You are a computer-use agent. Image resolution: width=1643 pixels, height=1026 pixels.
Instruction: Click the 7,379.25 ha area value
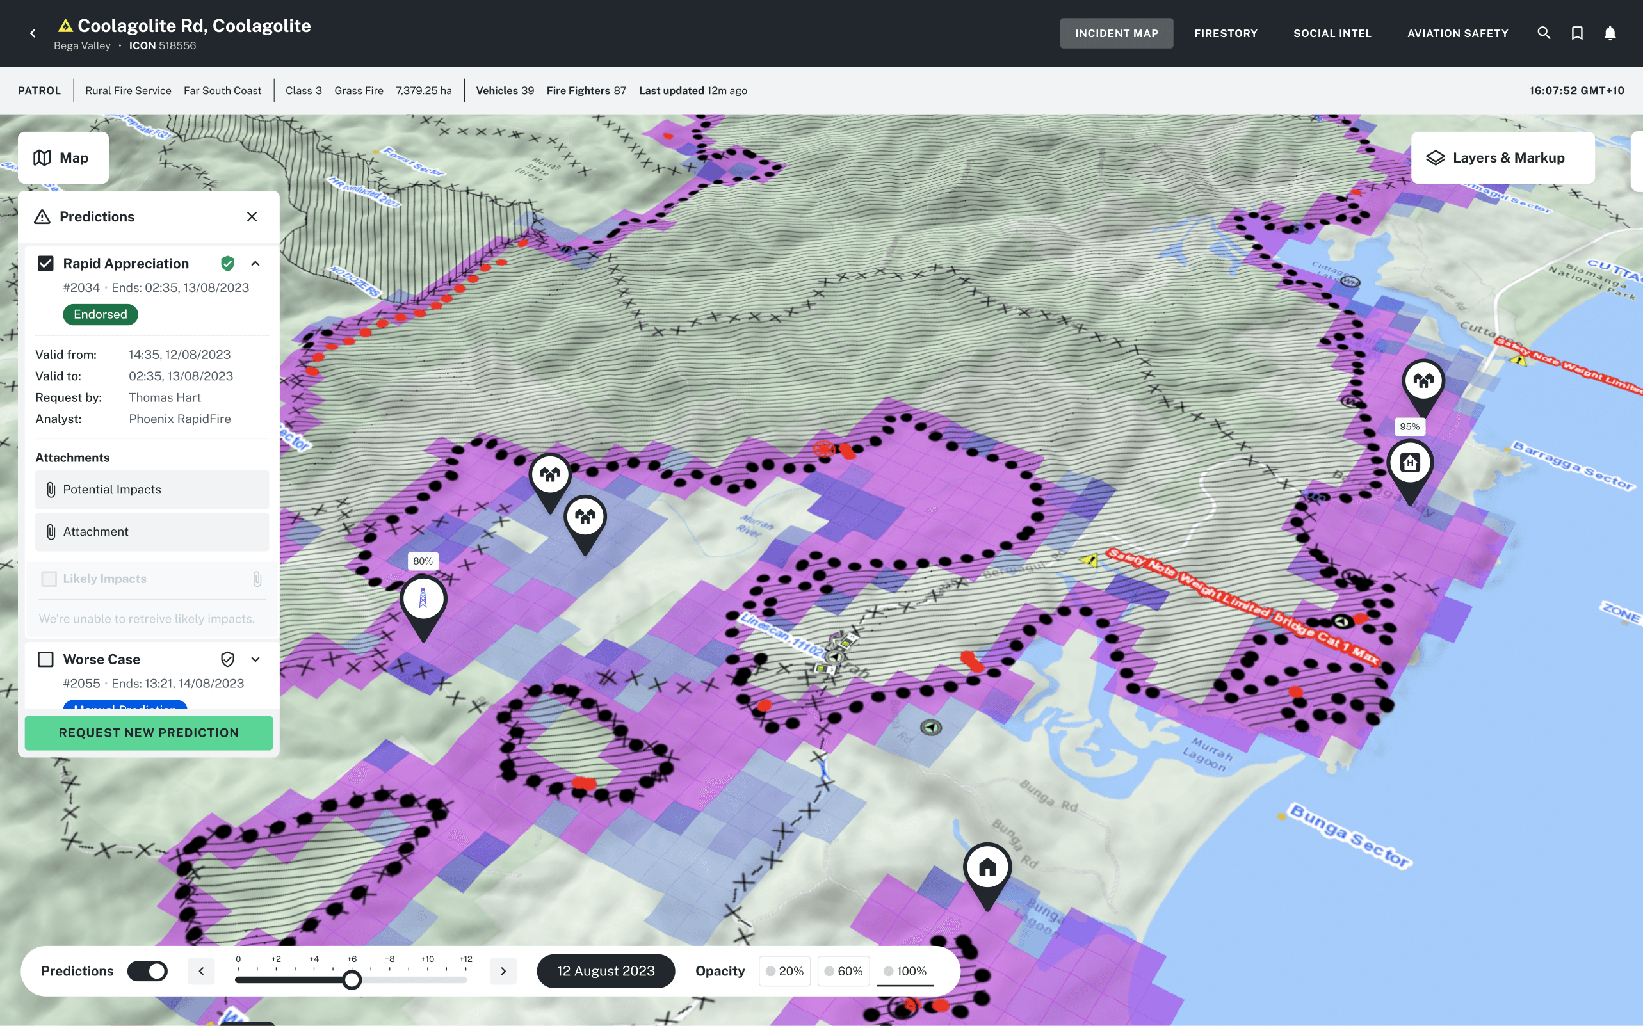(x=423, y=90)
